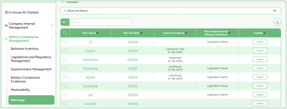The width and height of the screenshot is (287, 109).
Task: Open Batteries Inventory page
Action: coord(25,49)
